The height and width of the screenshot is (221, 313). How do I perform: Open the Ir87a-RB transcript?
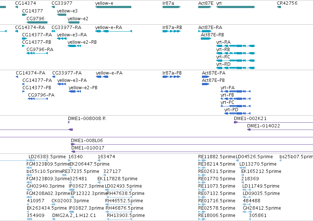click(x=171, y=31)
